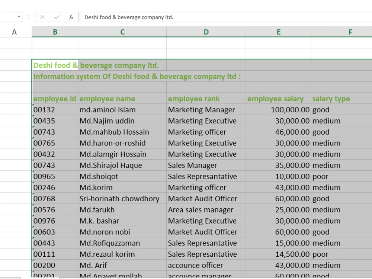
Task: Click the 'Md.rezaul korim' cell
Action: coord(122,254)
